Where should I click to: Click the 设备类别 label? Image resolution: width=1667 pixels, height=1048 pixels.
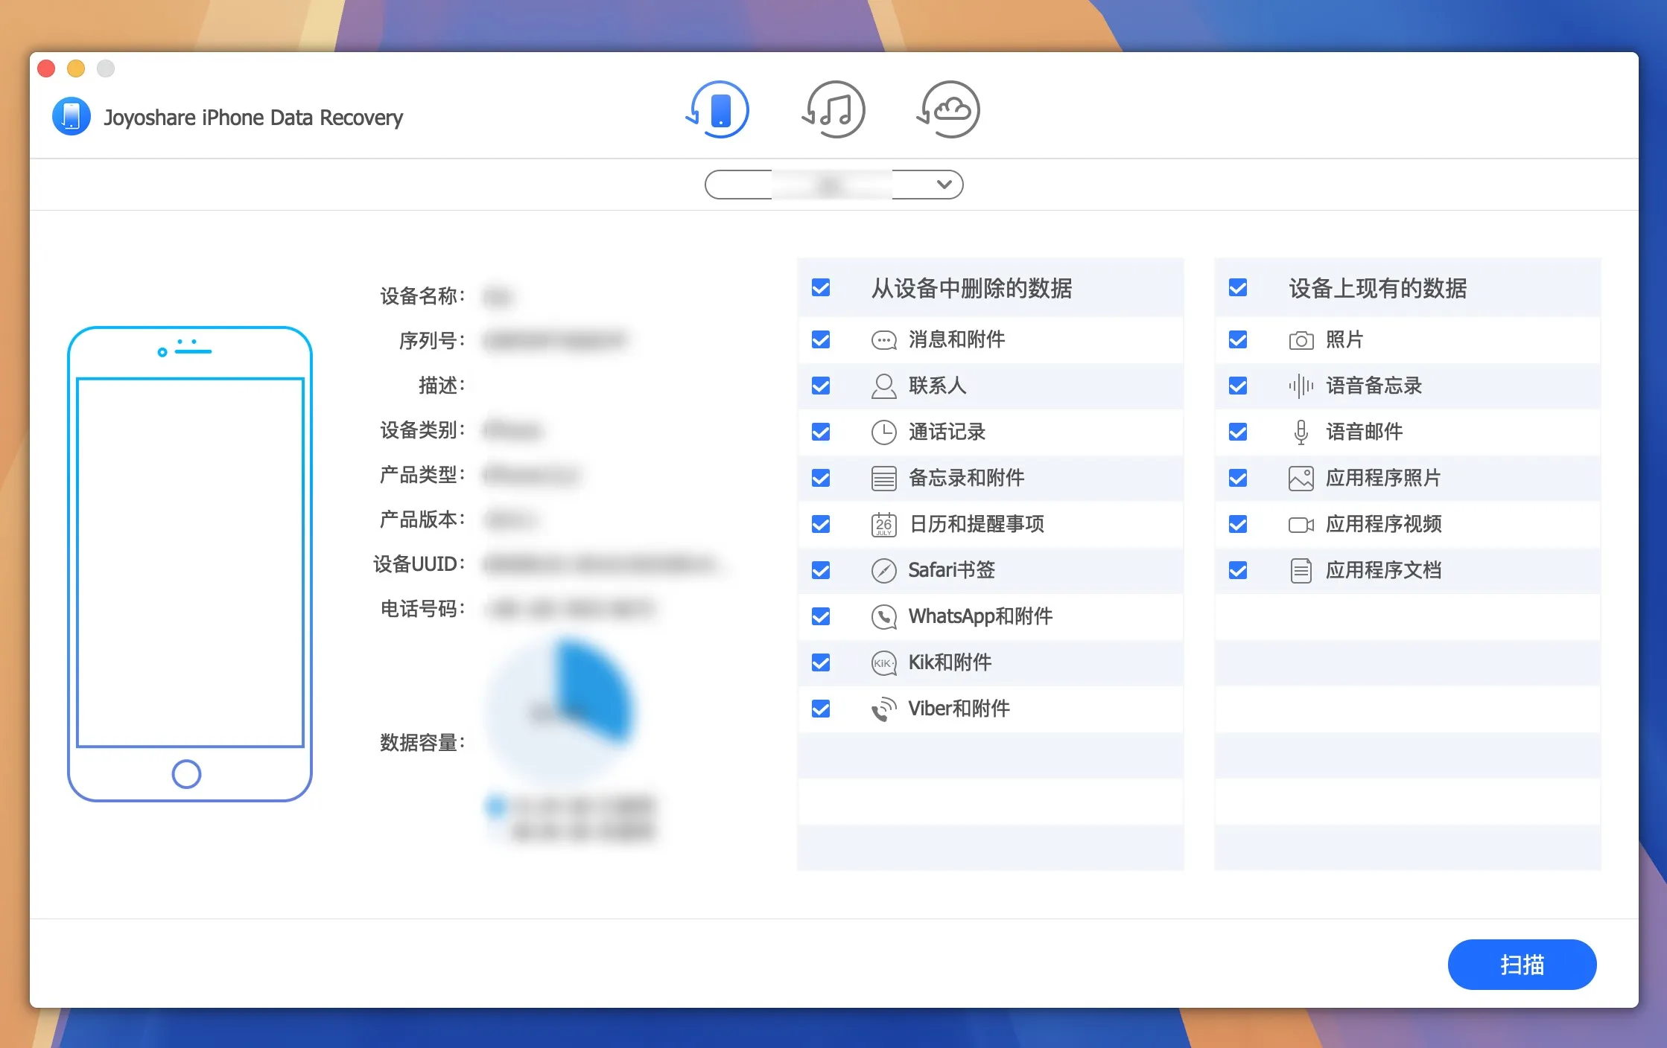[x=422, y=430]
